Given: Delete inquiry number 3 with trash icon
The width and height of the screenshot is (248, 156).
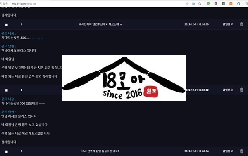Looking at the screenshot, I should [x=241, y=24].
